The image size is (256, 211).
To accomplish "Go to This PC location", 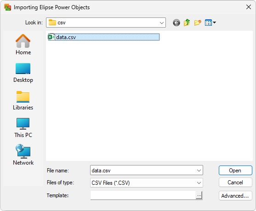I will 23,128.
